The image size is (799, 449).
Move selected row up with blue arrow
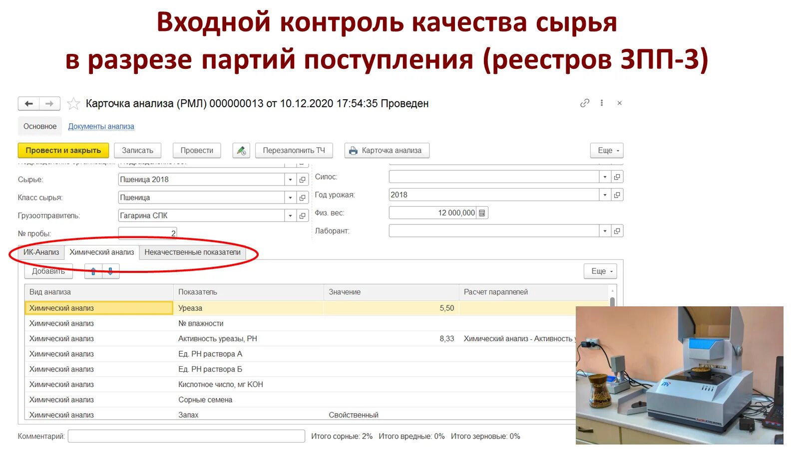click(93, 271)
